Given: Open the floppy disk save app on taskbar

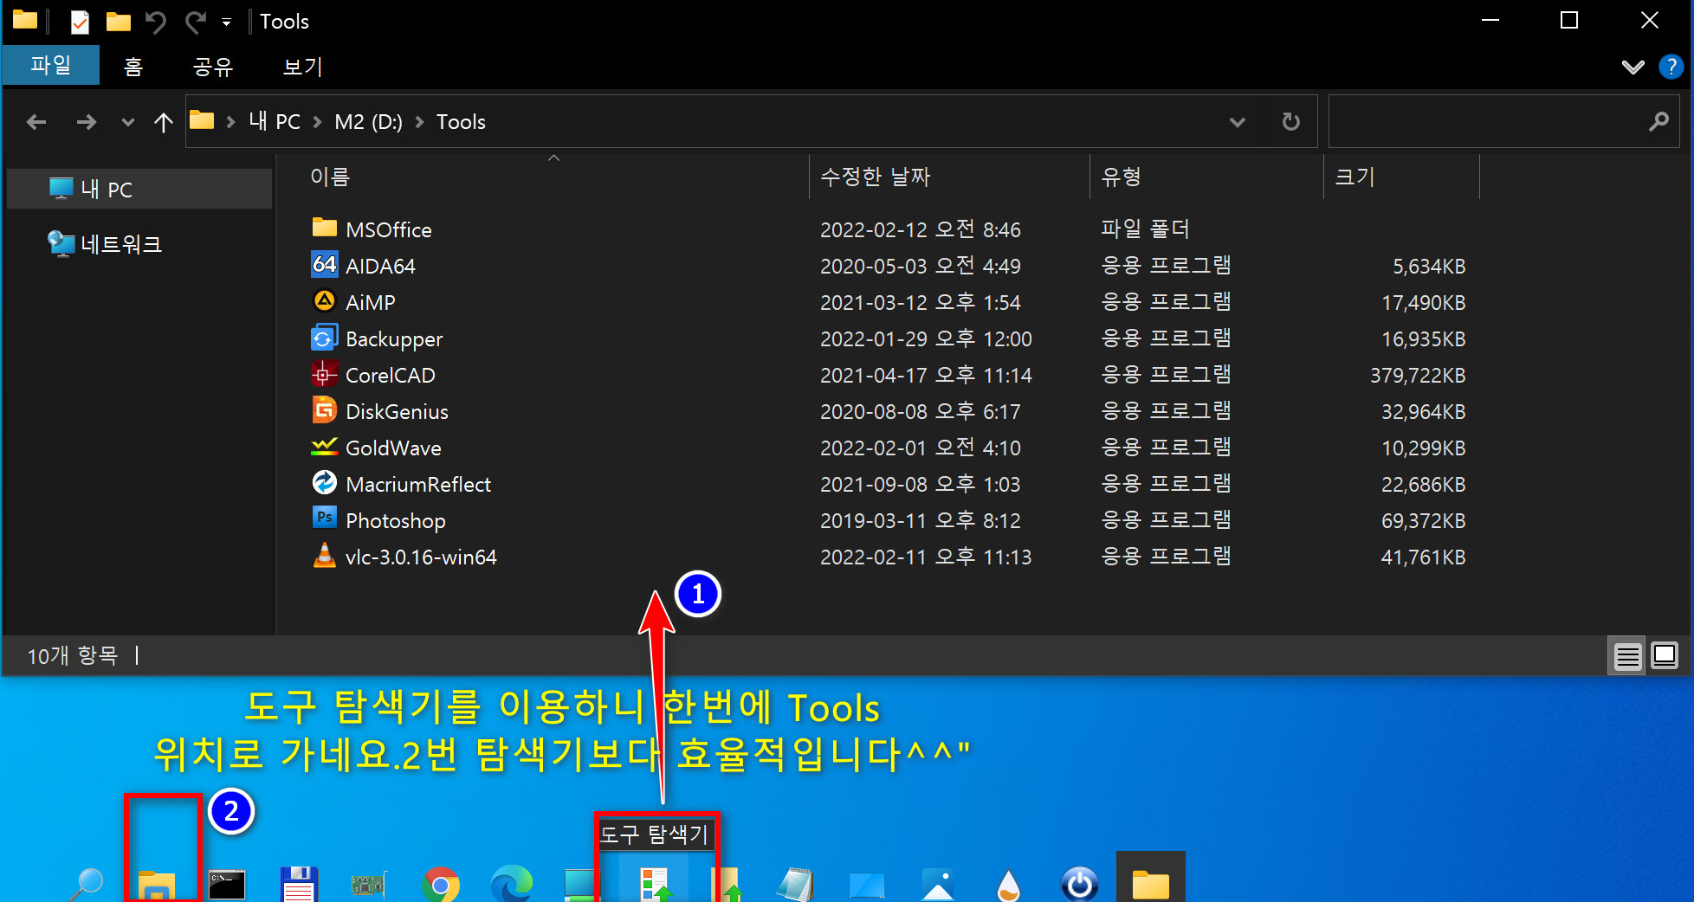Looking at the screenshot, I should (299, 885).
